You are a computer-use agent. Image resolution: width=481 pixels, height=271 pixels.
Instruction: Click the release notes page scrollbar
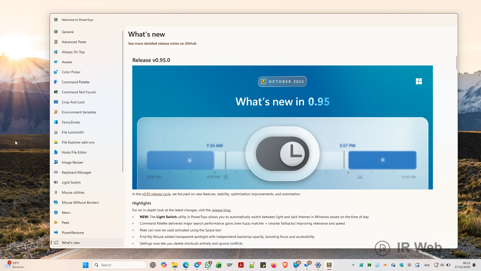[456, 63]
